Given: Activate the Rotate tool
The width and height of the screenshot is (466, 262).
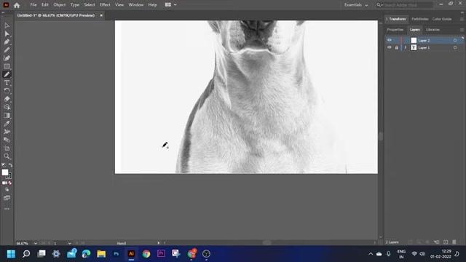Looking at the screenshot, I should coord(7,91).
